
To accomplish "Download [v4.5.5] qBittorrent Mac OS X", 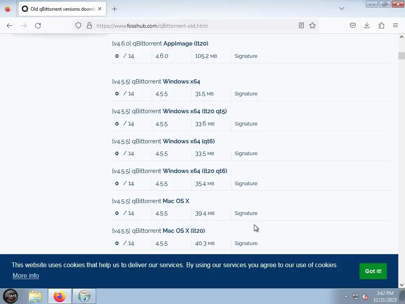I will coord(151,201).
